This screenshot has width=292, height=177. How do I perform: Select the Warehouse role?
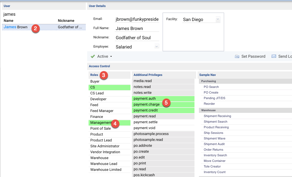110,158
